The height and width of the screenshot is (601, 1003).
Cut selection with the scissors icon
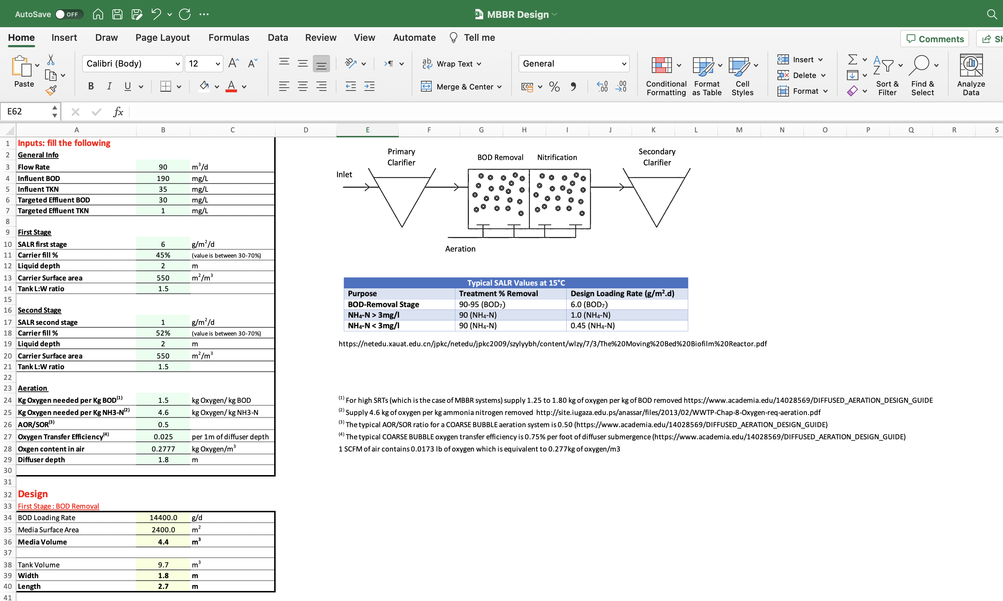[x=51, y=60]
